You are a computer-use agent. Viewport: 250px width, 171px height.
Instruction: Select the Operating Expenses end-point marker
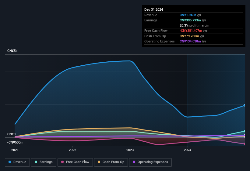pos(245,135)
